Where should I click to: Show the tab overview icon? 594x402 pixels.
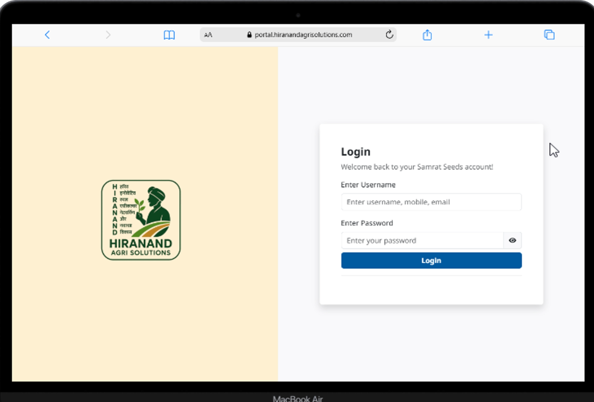coord(549,35)
